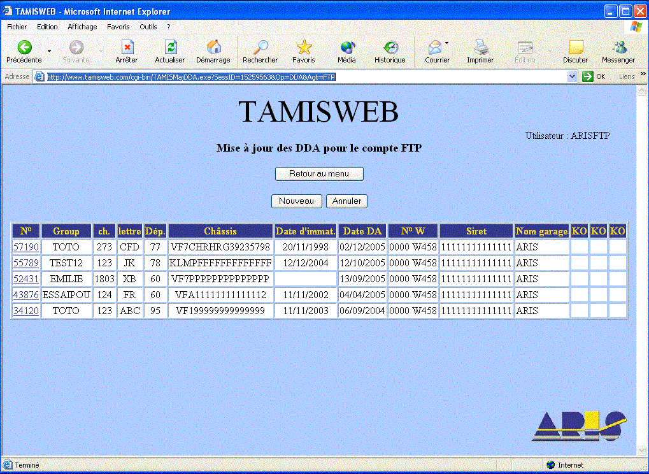
Task: Refresh page with the Actualiser icon
Action: click(171, 47)
